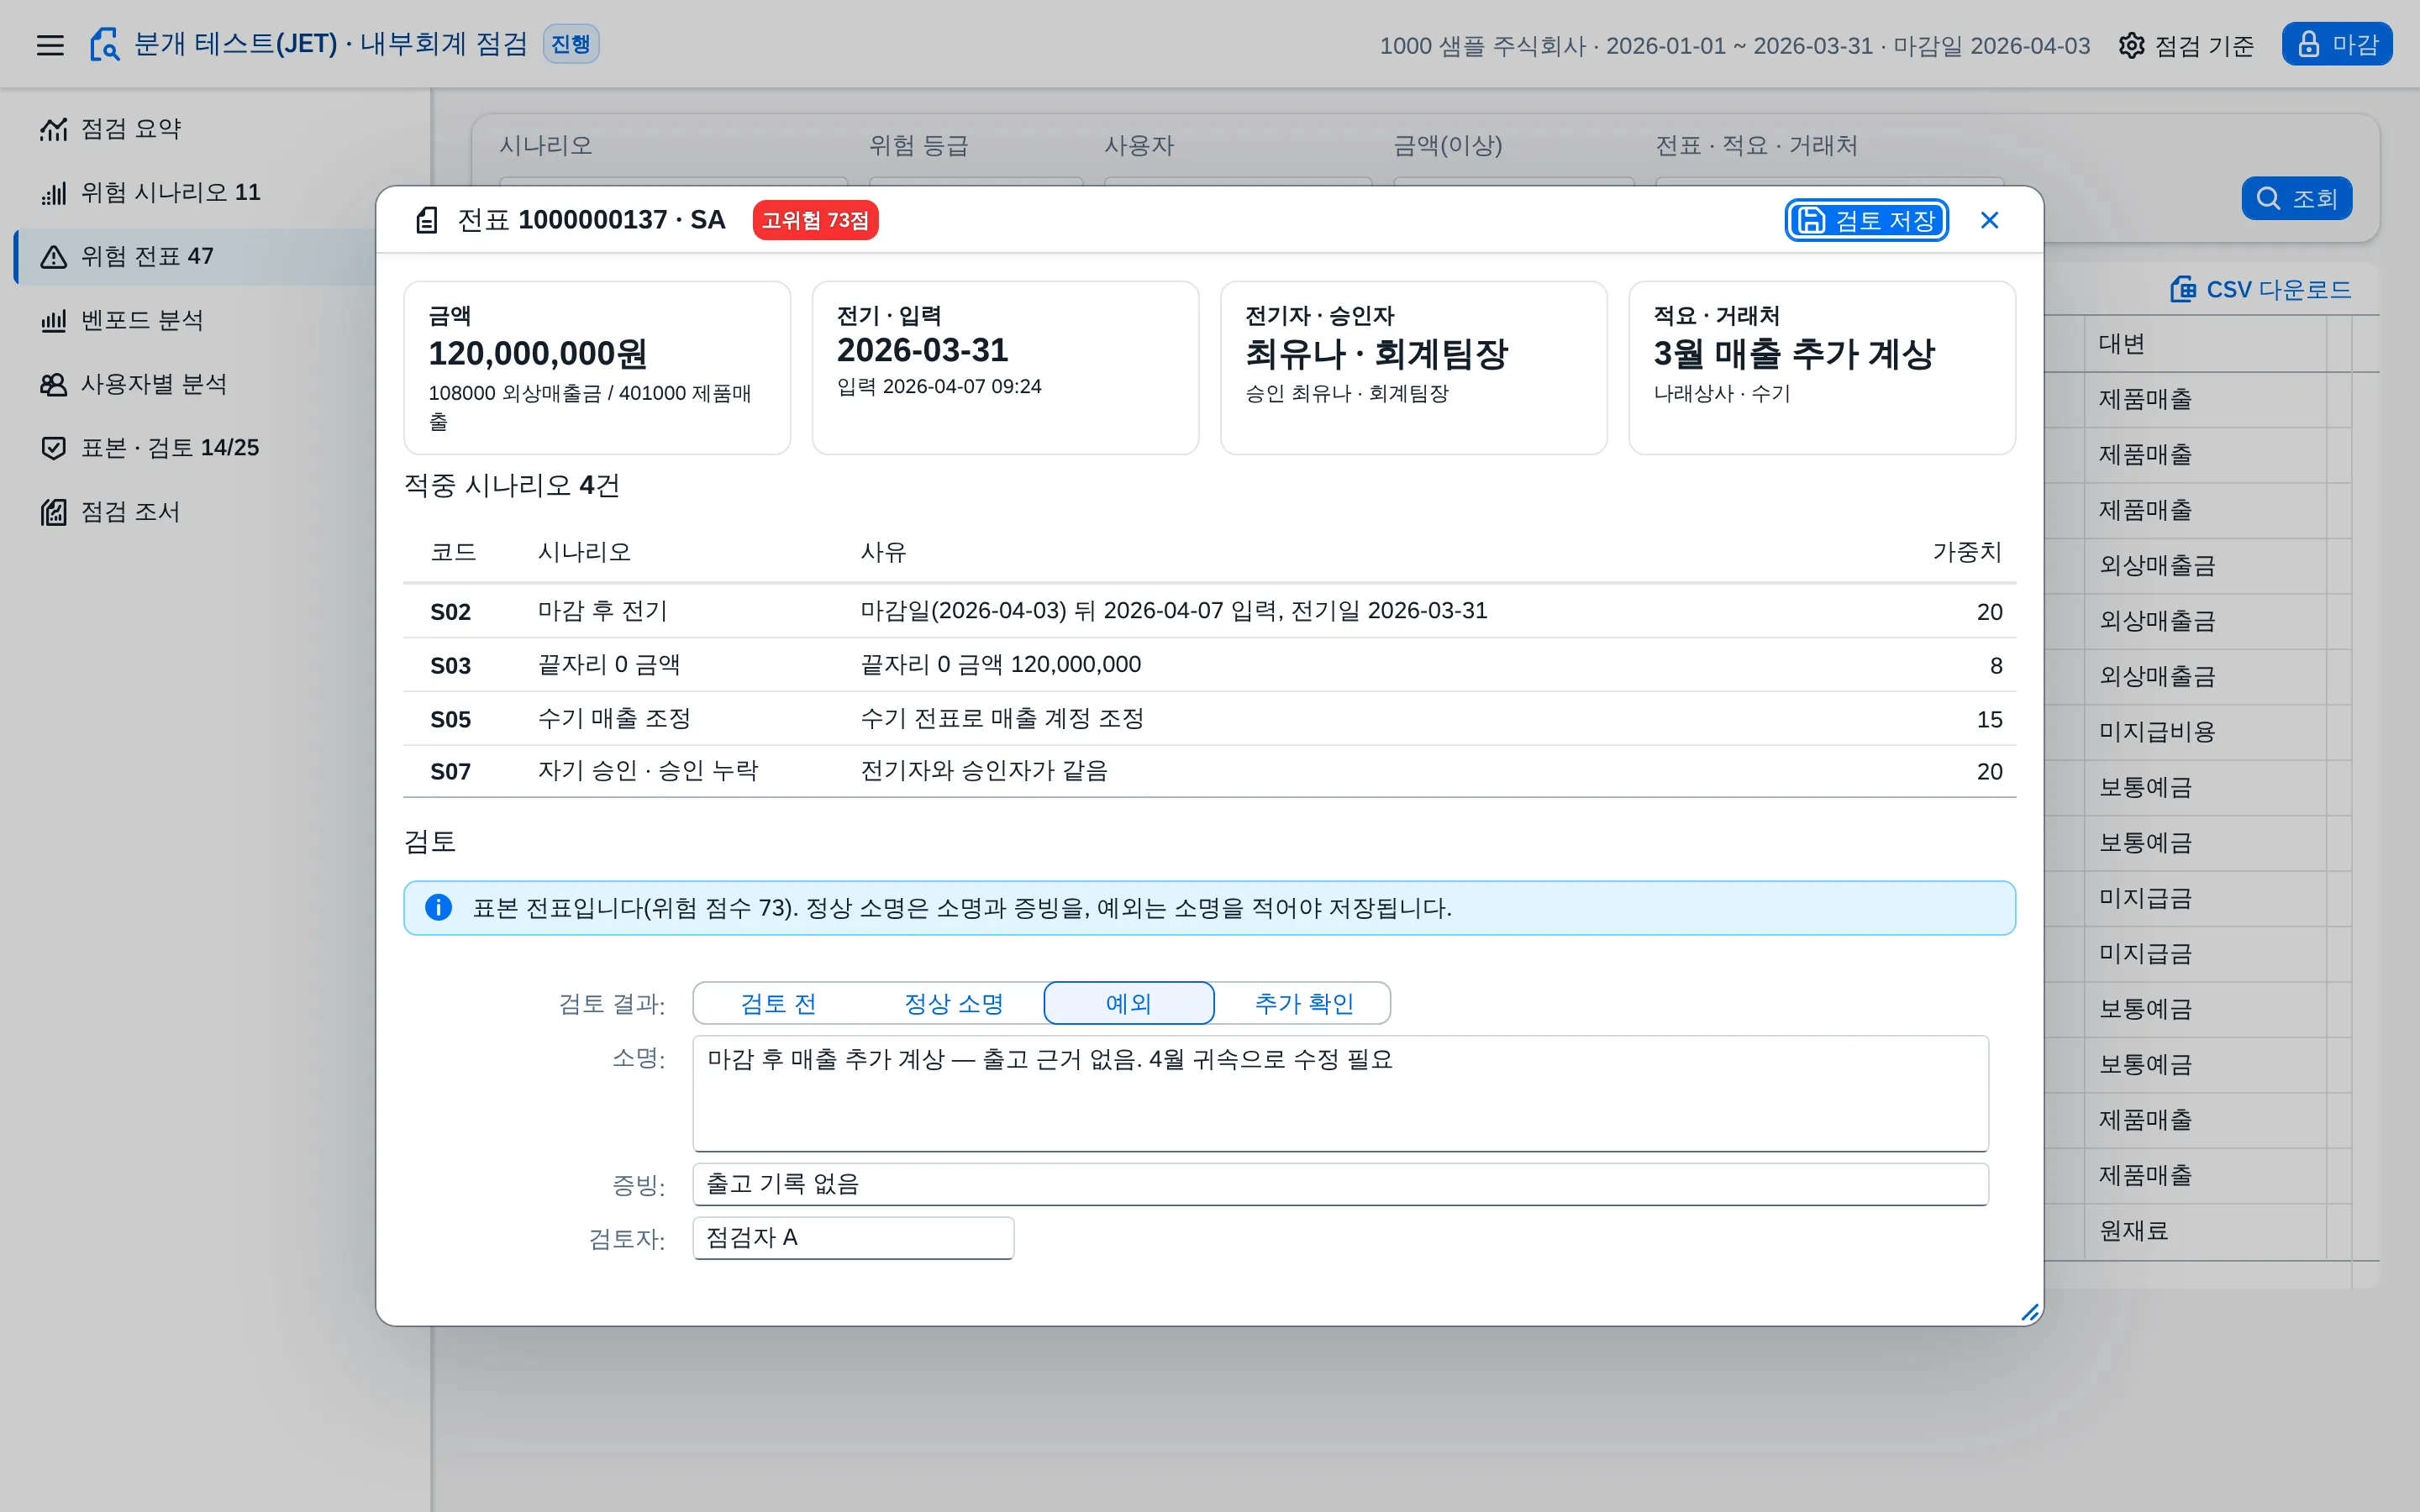Click the 표본 · 검토 shield icon

point(54,448)
